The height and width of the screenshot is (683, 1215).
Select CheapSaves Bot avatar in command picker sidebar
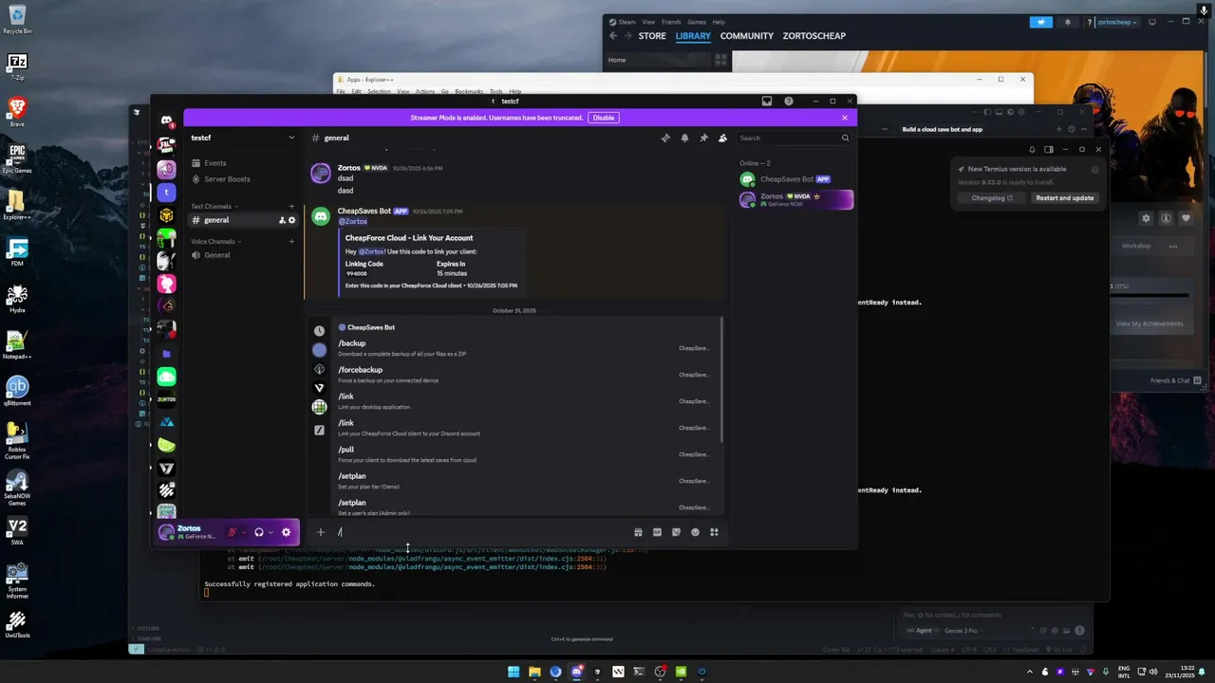pyautogui.click(x=319, y=350)
